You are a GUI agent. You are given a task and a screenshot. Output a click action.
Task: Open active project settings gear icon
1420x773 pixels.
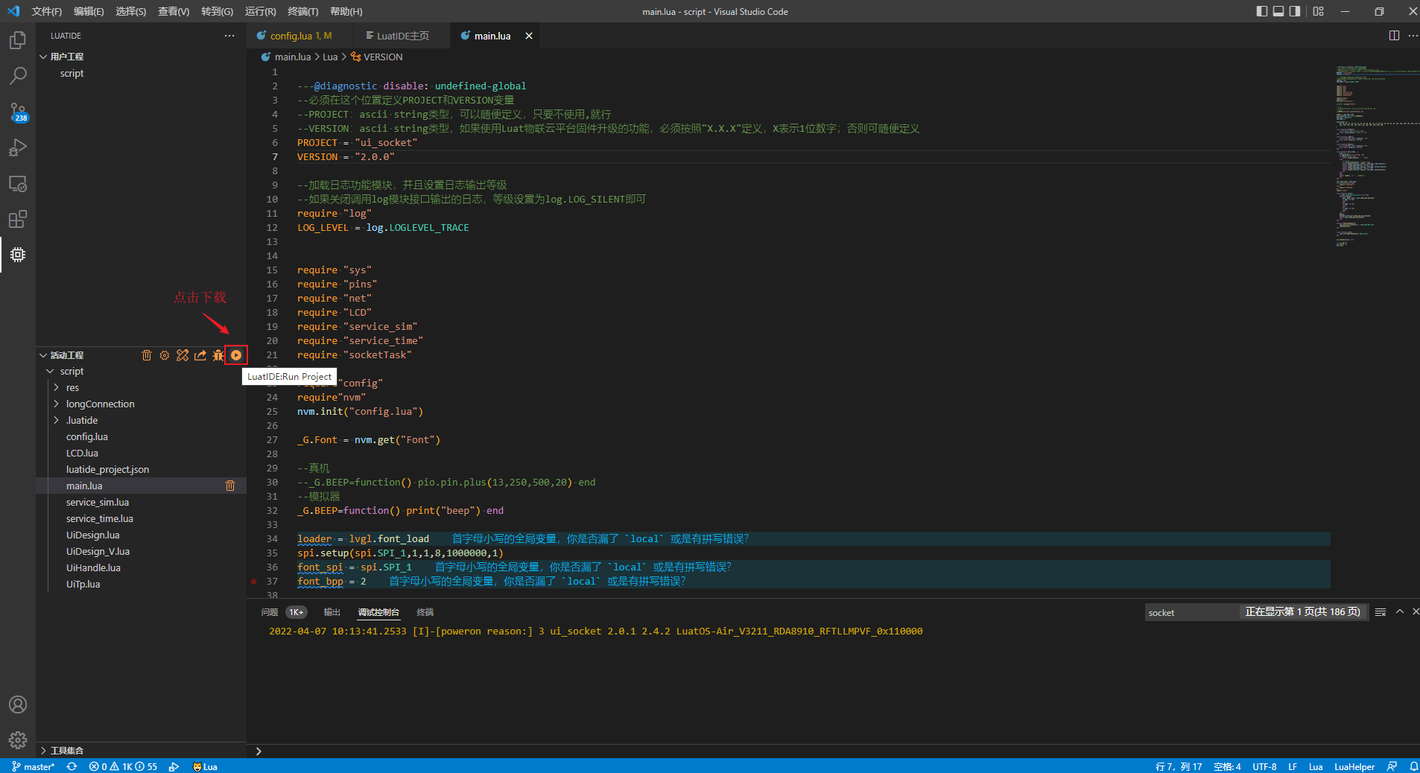[x=165, y=355]
